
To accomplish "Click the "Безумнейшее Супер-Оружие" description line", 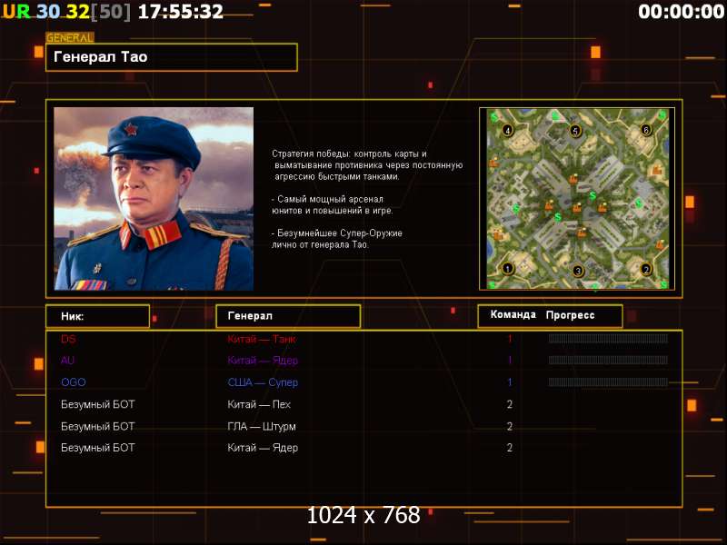I will pos(336,239).
